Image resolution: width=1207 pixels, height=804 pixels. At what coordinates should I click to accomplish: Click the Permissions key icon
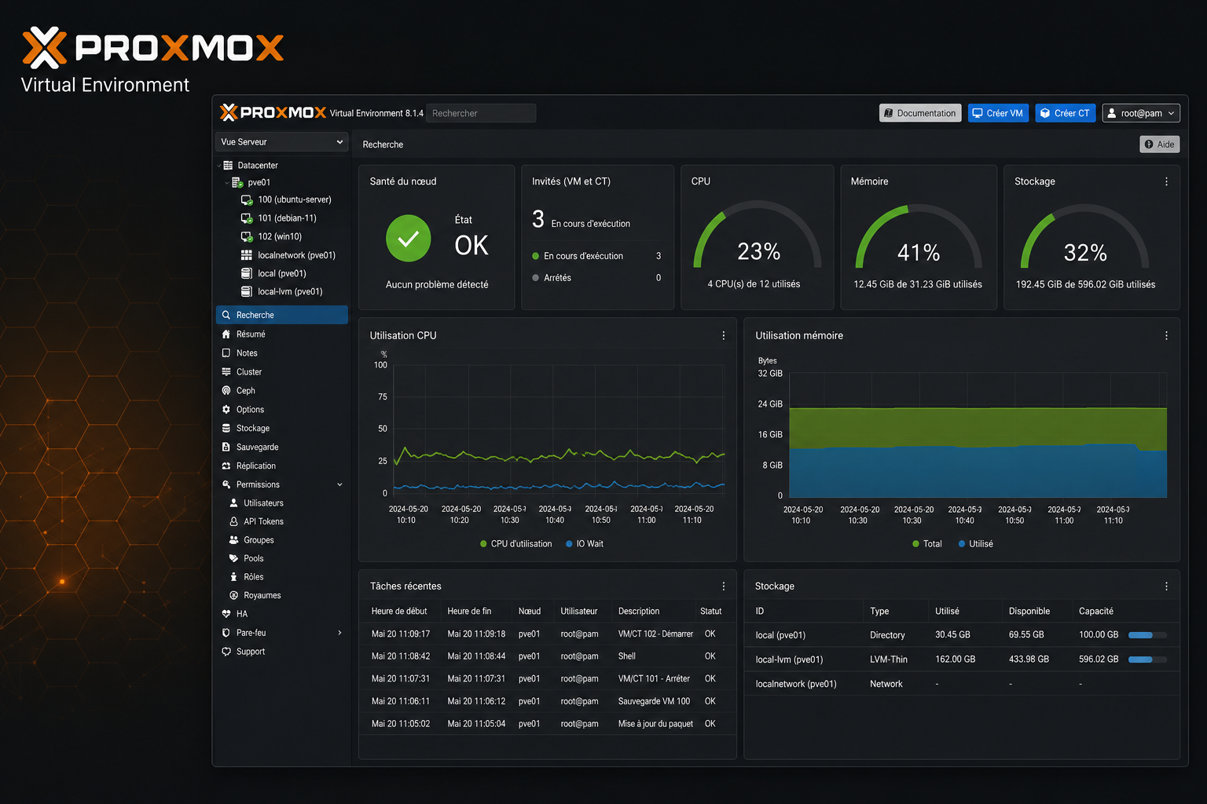click(x=226, y=484)
